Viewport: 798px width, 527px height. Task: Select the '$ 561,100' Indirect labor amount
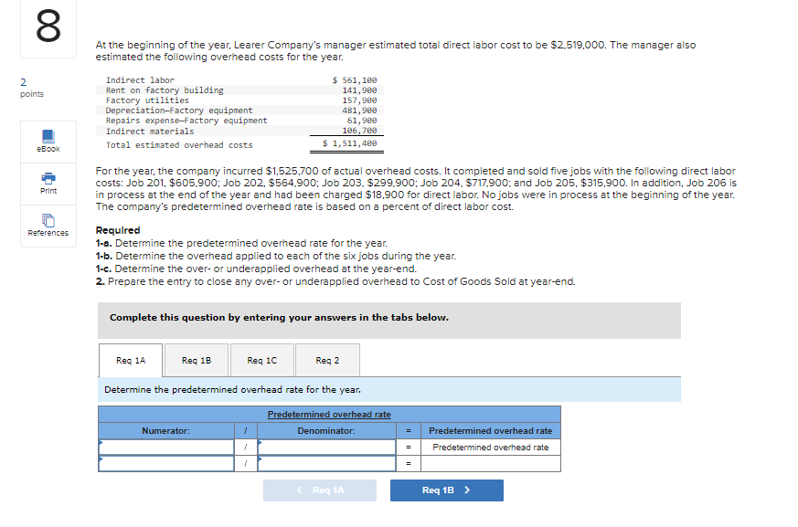[355, 80]
